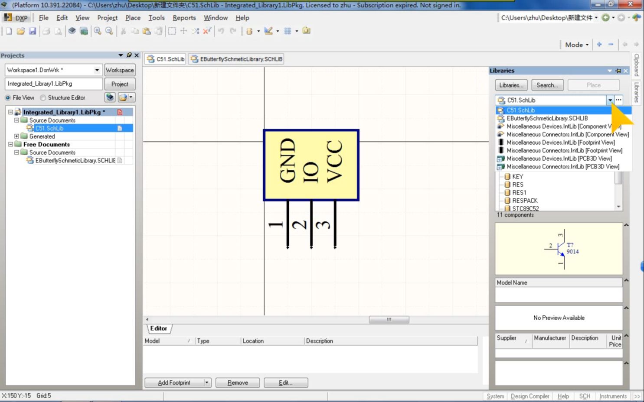
Task: Select the File View radio button
Action: (x=8, y=98)
